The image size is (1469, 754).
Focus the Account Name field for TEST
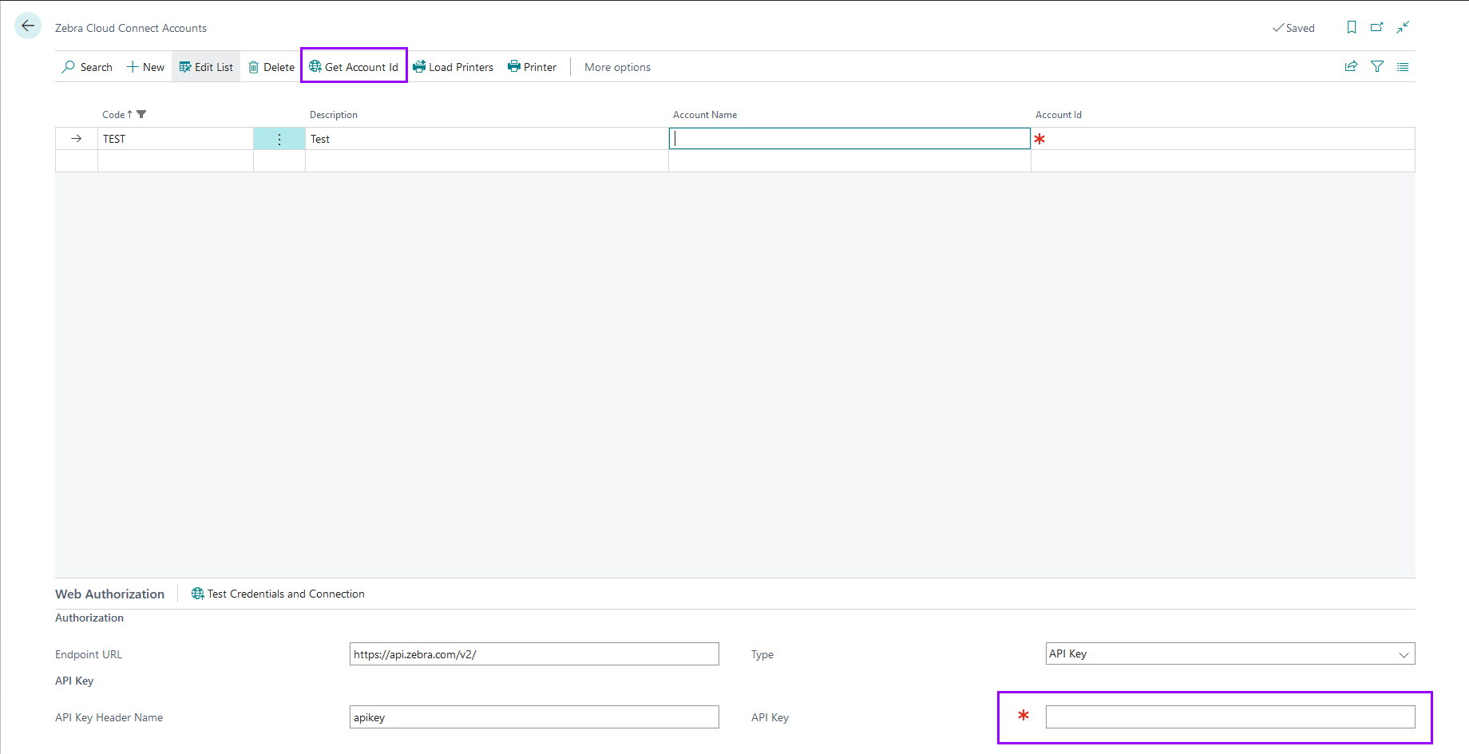coord(849,139)
